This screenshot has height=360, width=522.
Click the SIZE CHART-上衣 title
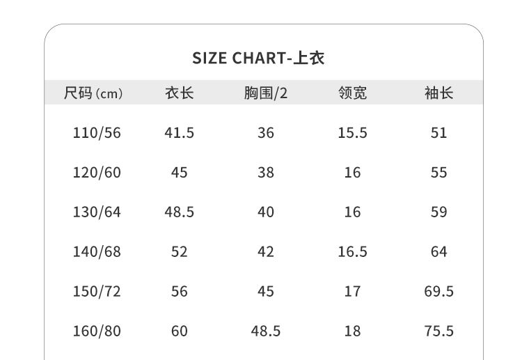[258, 58]
